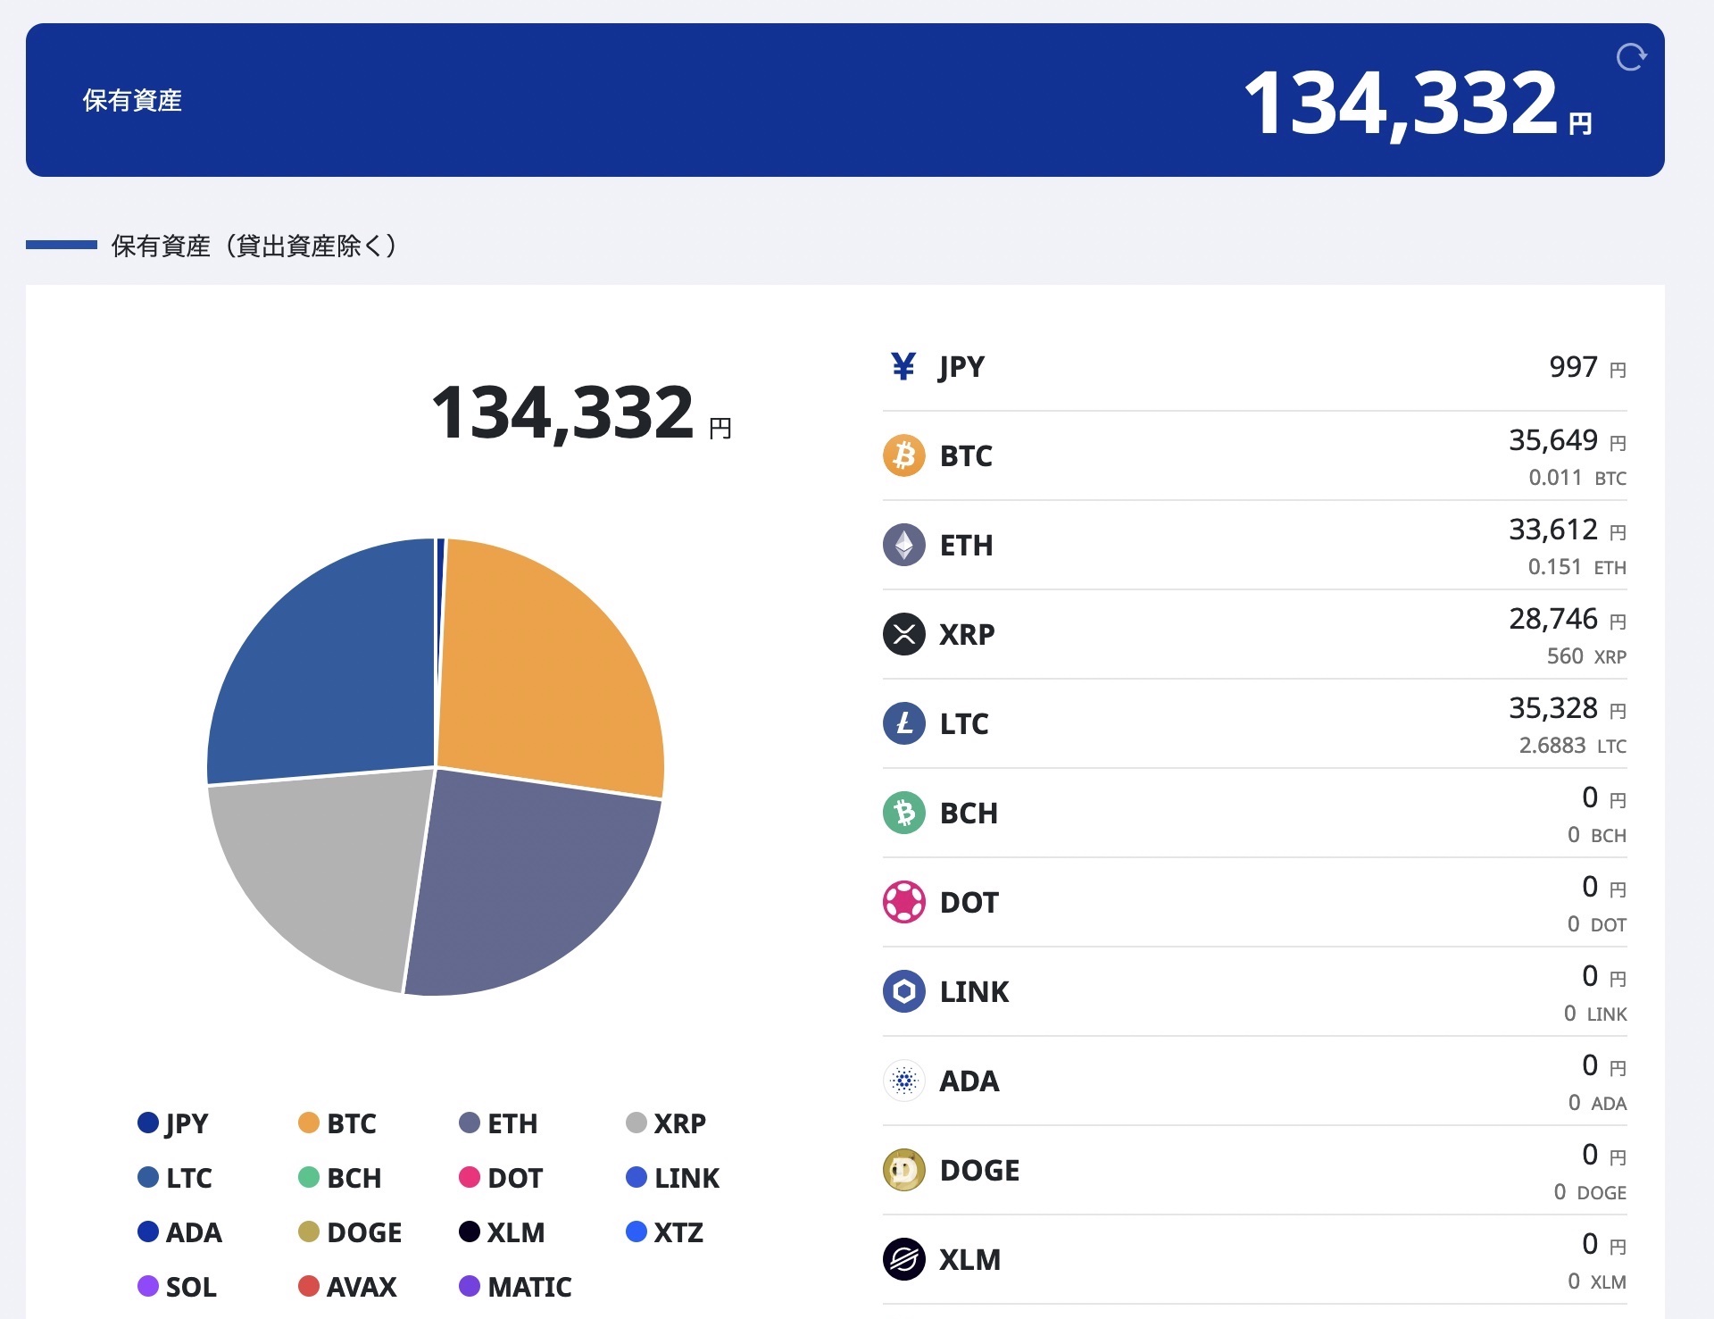Click the Dogecoin DOGE coin icon

coord(904,1170)
